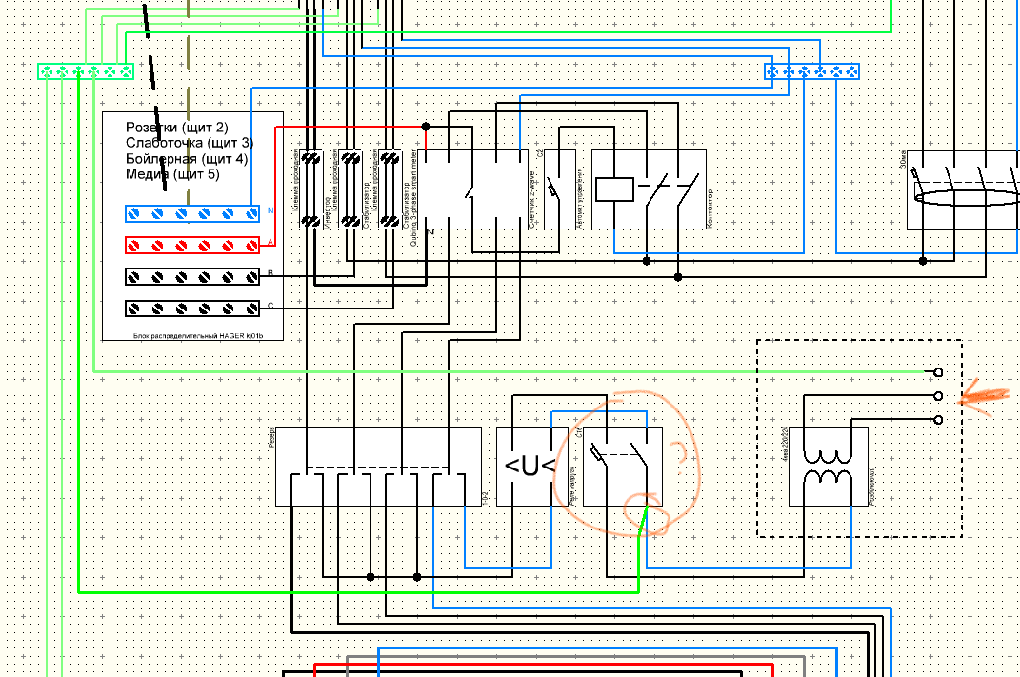Select the C16 circuit breaker symbol

pos(623,467)
